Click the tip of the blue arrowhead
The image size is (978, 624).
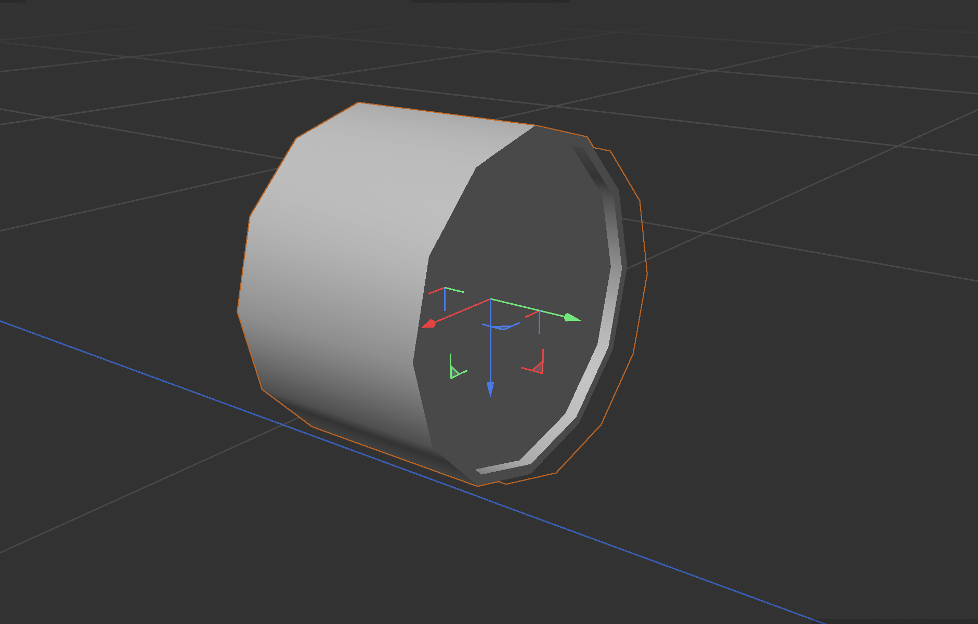point(490,396)
